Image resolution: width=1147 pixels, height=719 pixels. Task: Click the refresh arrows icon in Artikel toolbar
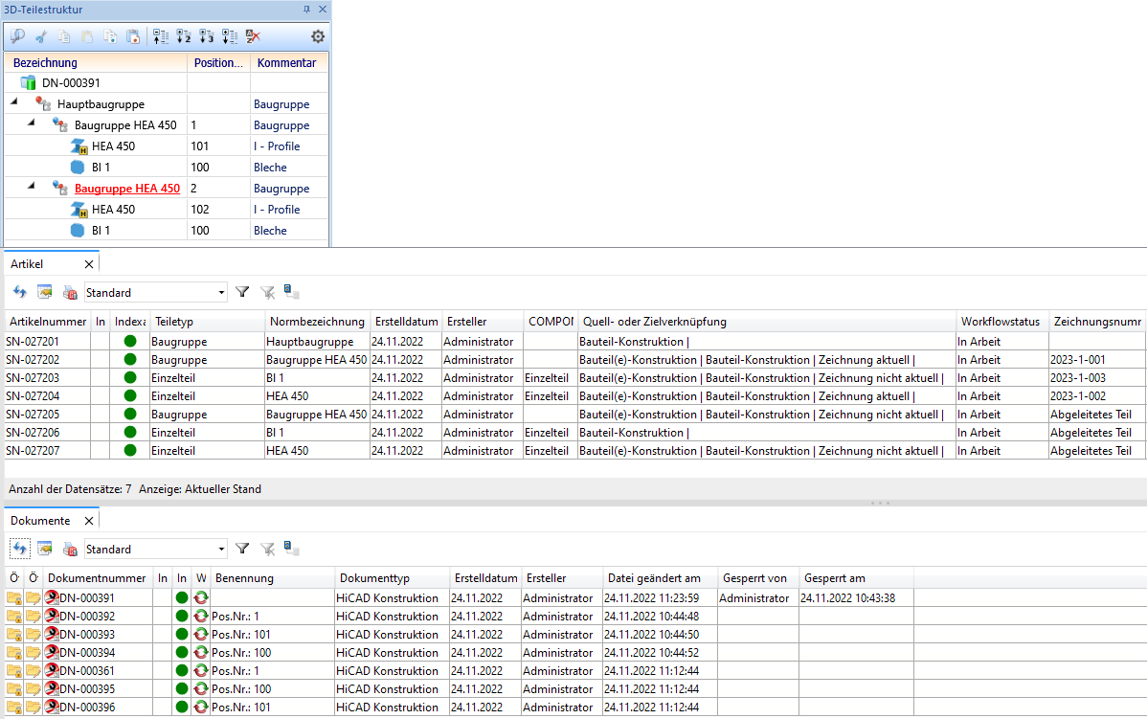pyautogui.click(x=20, y=292)
